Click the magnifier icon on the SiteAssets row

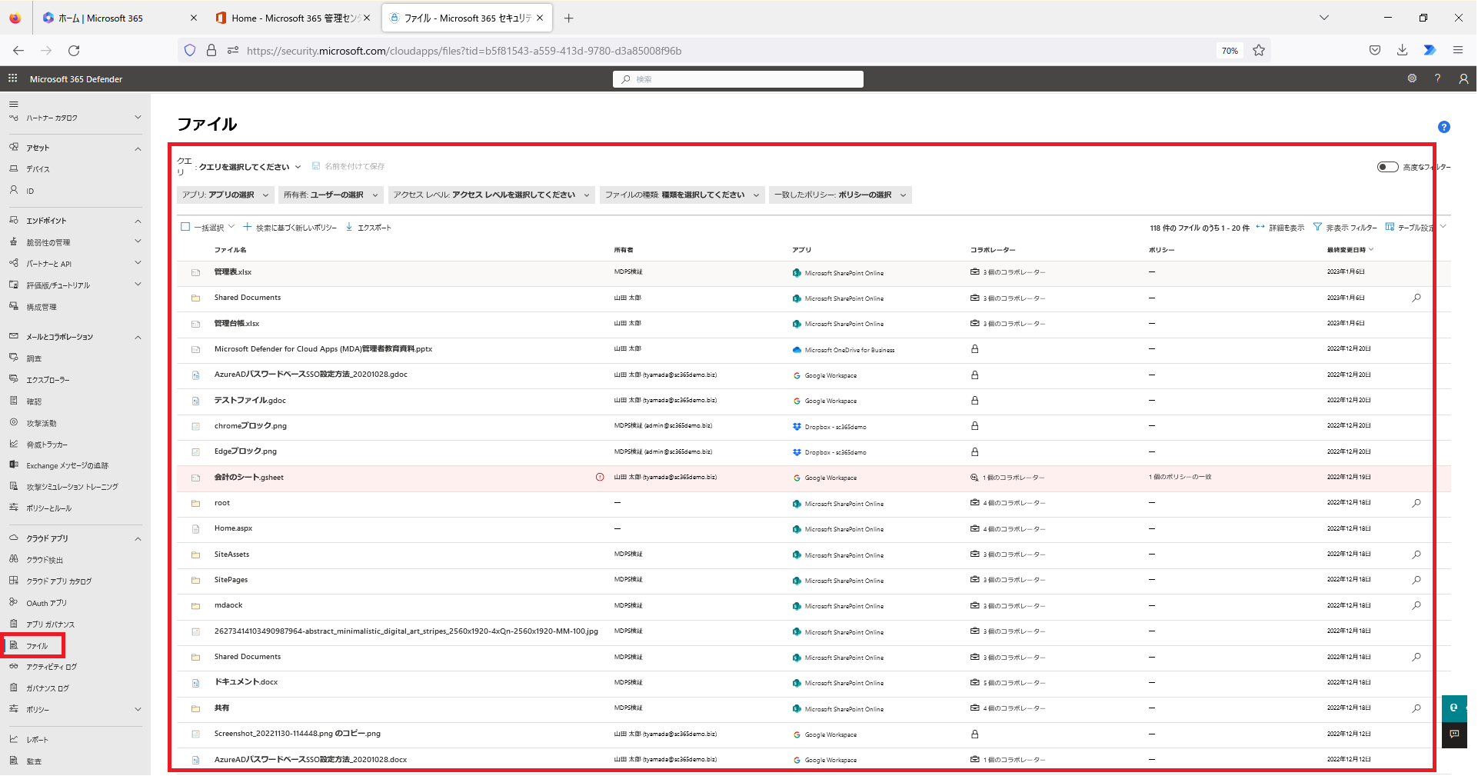coord(1416,555)
